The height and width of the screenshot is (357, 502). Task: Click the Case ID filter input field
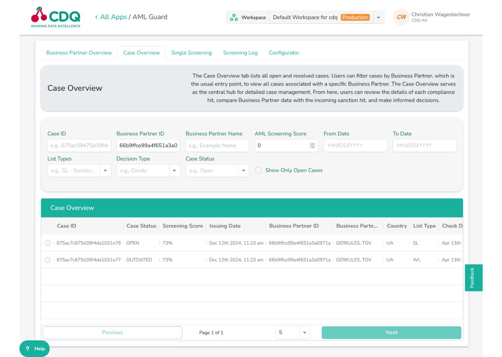[79, 145]
